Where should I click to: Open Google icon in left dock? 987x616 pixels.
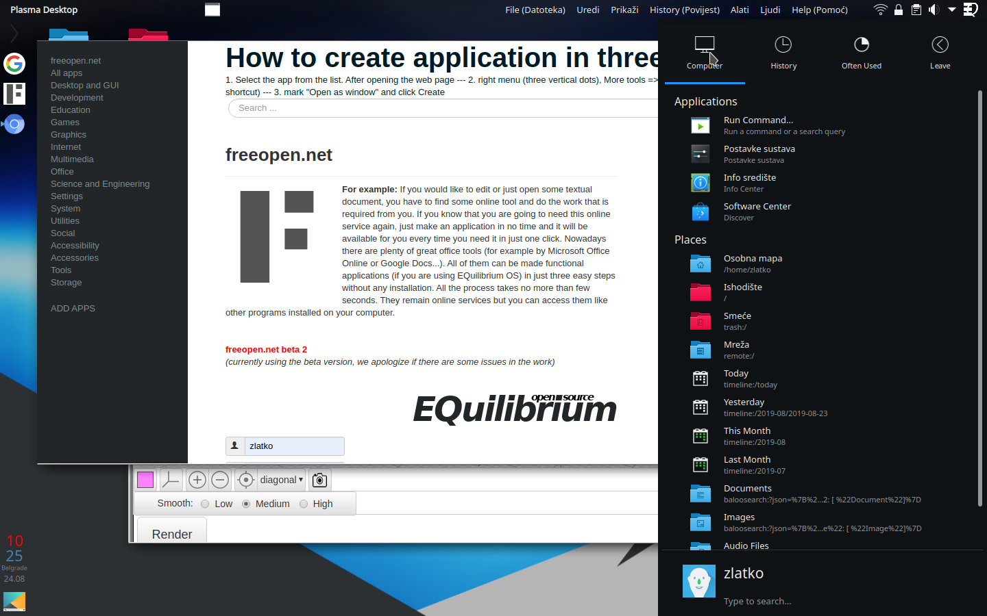tap(14, 64)
